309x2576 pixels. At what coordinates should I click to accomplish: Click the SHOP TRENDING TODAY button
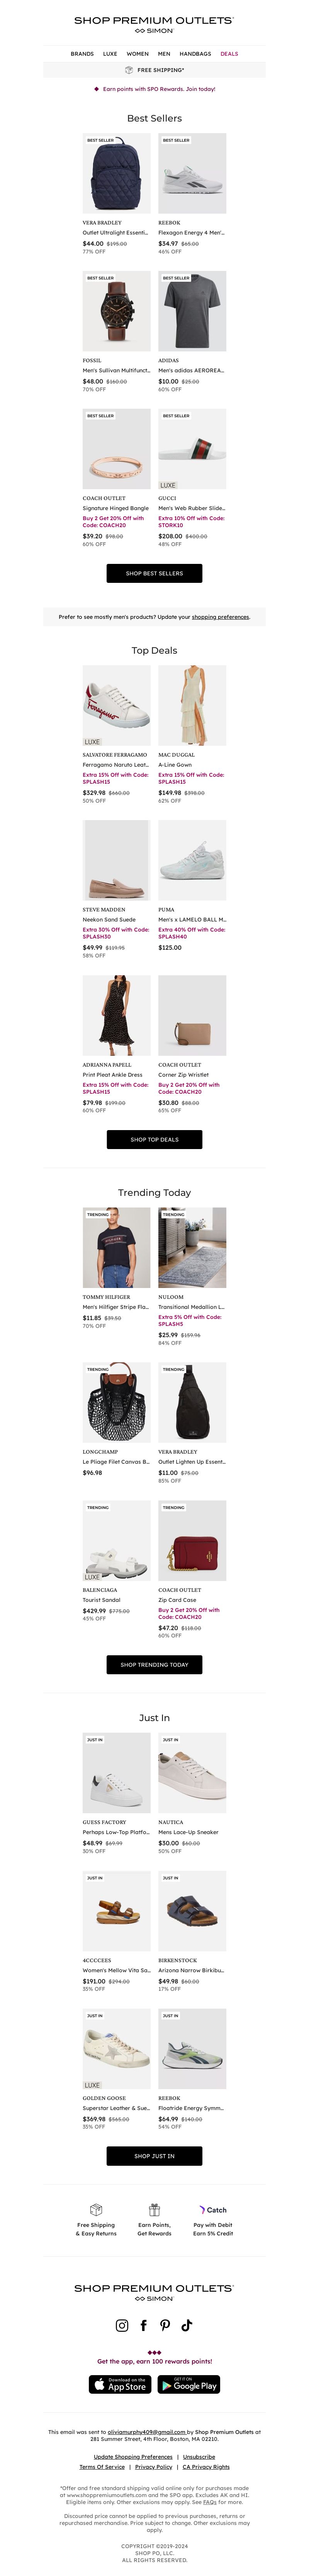click(154, 1664)
